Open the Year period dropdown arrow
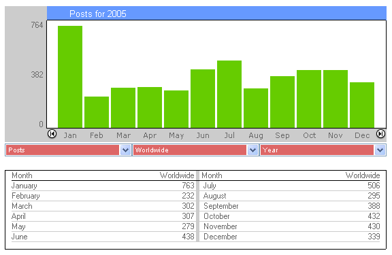Image resolution: width=392 pixels, height=255 pixels. pyautogui.click(x=380, y=150)
